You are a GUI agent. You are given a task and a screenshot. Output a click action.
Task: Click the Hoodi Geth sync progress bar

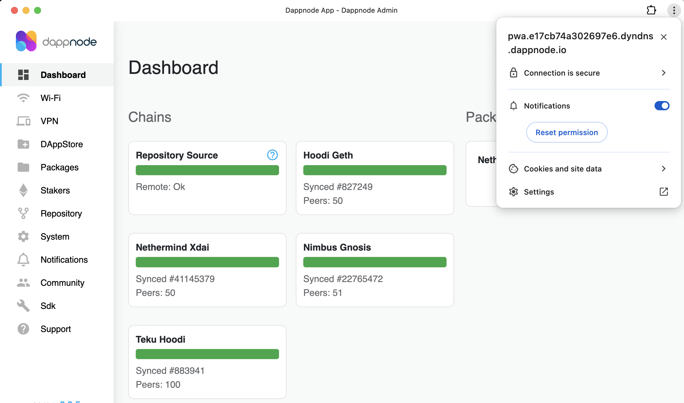(375, 170)
